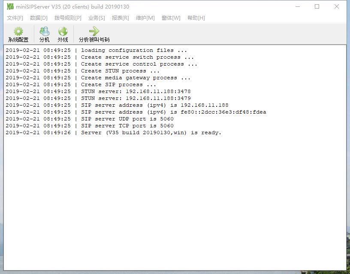Maximize the miniSIPServer window
Screen dimensions: 350x274
click(317, 6)
